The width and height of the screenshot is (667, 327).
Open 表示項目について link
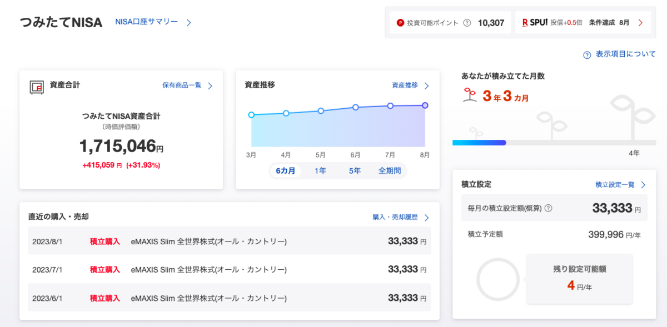point(626,54)
